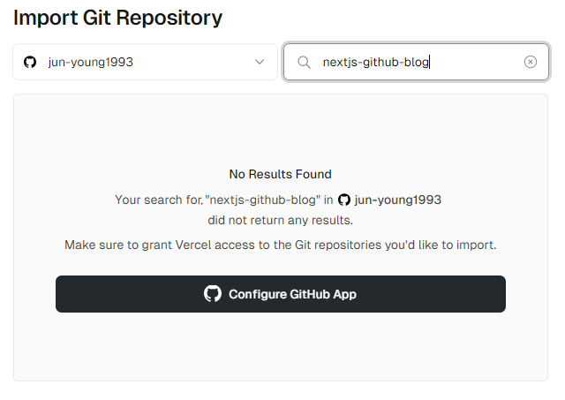Click the Configure GitHub App button
This screenshot has width=565, height=400.
[281, 294]
